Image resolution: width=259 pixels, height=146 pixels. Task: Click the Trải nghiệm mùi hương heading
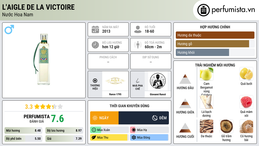coord(215,65)
